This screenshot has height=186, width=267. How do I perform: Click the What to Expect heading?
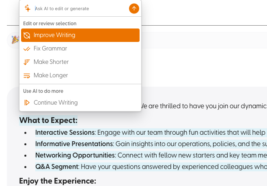(48, 120)
